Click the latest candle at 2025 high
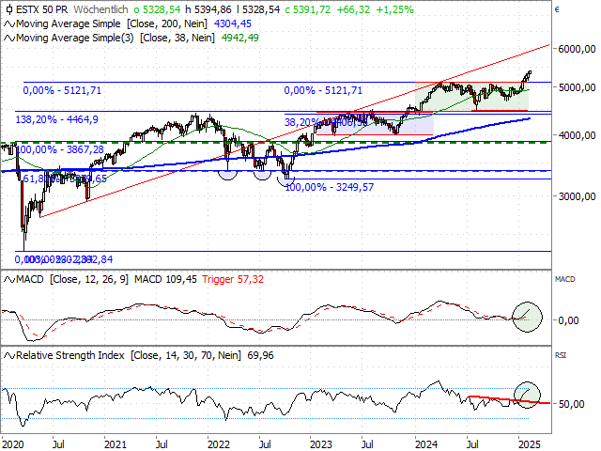The height and width of the screenshot is (451, 601). 530,73
